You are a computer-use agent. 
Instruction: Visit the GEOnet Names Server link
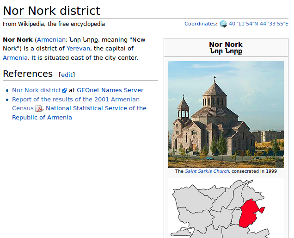pyautogui.click(x=110, y=90)
